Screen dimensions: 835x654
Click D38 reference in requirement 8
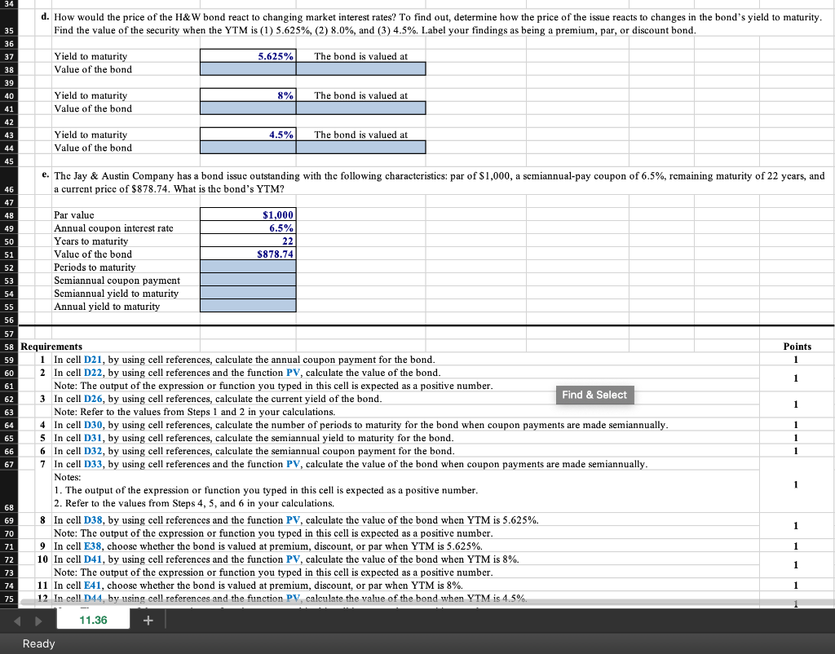pos(93,519)
